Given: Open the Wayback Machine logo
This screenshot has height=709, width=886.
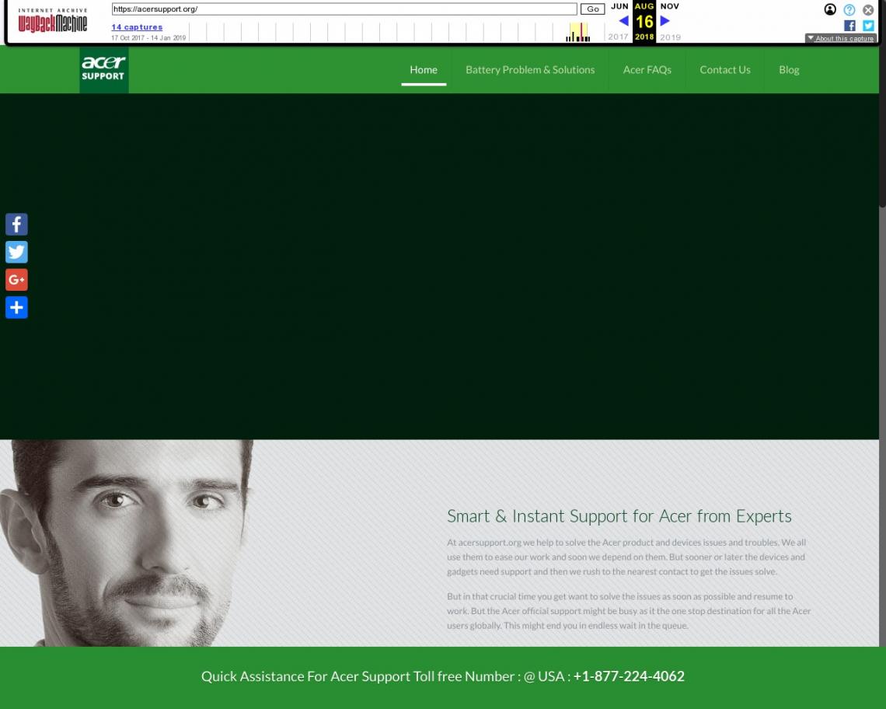Looking at the screenshot, I should 53,21.
